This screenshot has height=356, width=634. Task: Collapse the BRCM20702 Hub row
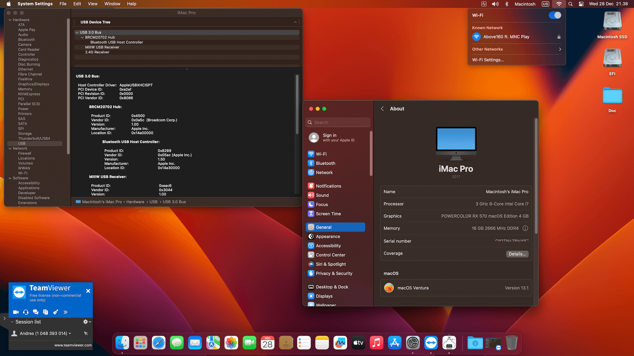tap(82, 38)
